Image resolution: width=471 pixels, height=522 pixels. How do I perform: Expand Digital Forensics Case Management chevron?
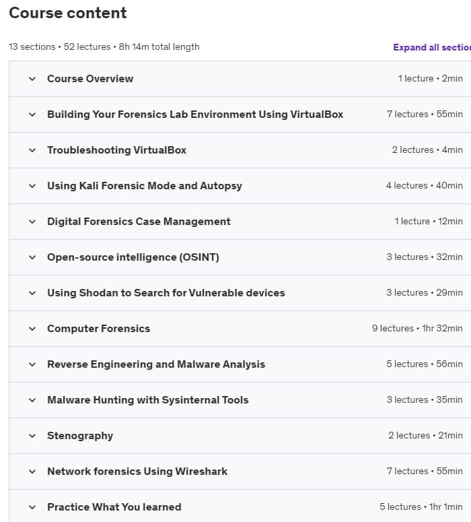[x=32, y=222]
